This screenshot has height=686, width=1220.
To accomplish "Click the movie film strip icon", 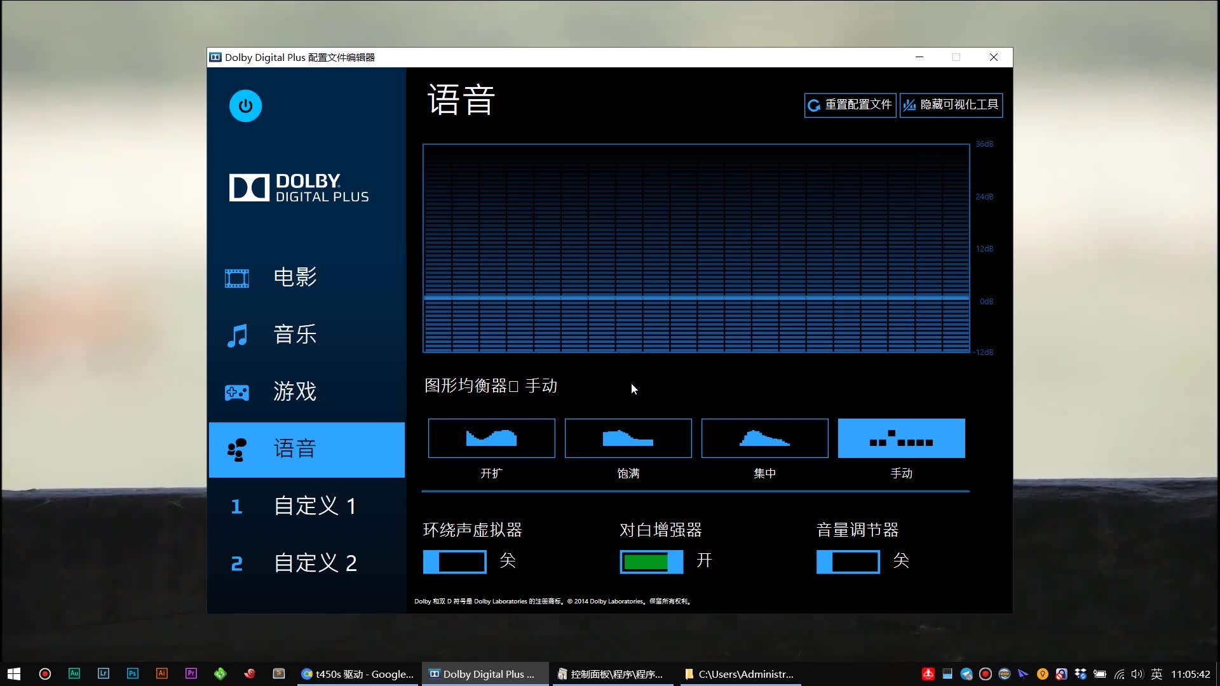I will pyautogui.click(x=237, y=278).
